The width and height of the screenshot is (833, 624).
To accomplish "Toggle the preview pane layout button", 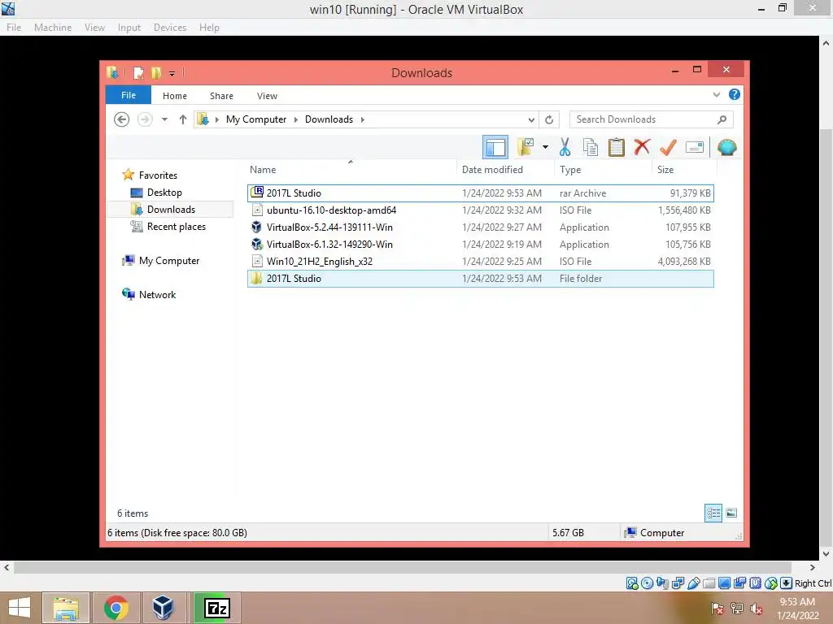I will [x=495, y=147].
